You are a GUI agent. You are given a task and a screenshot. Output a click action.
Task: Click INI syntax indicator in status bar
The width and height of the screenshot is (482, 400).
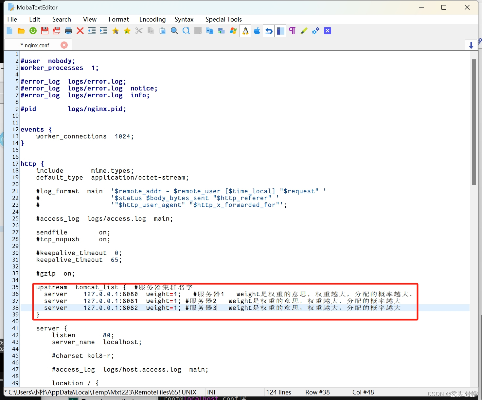[211, 392]
